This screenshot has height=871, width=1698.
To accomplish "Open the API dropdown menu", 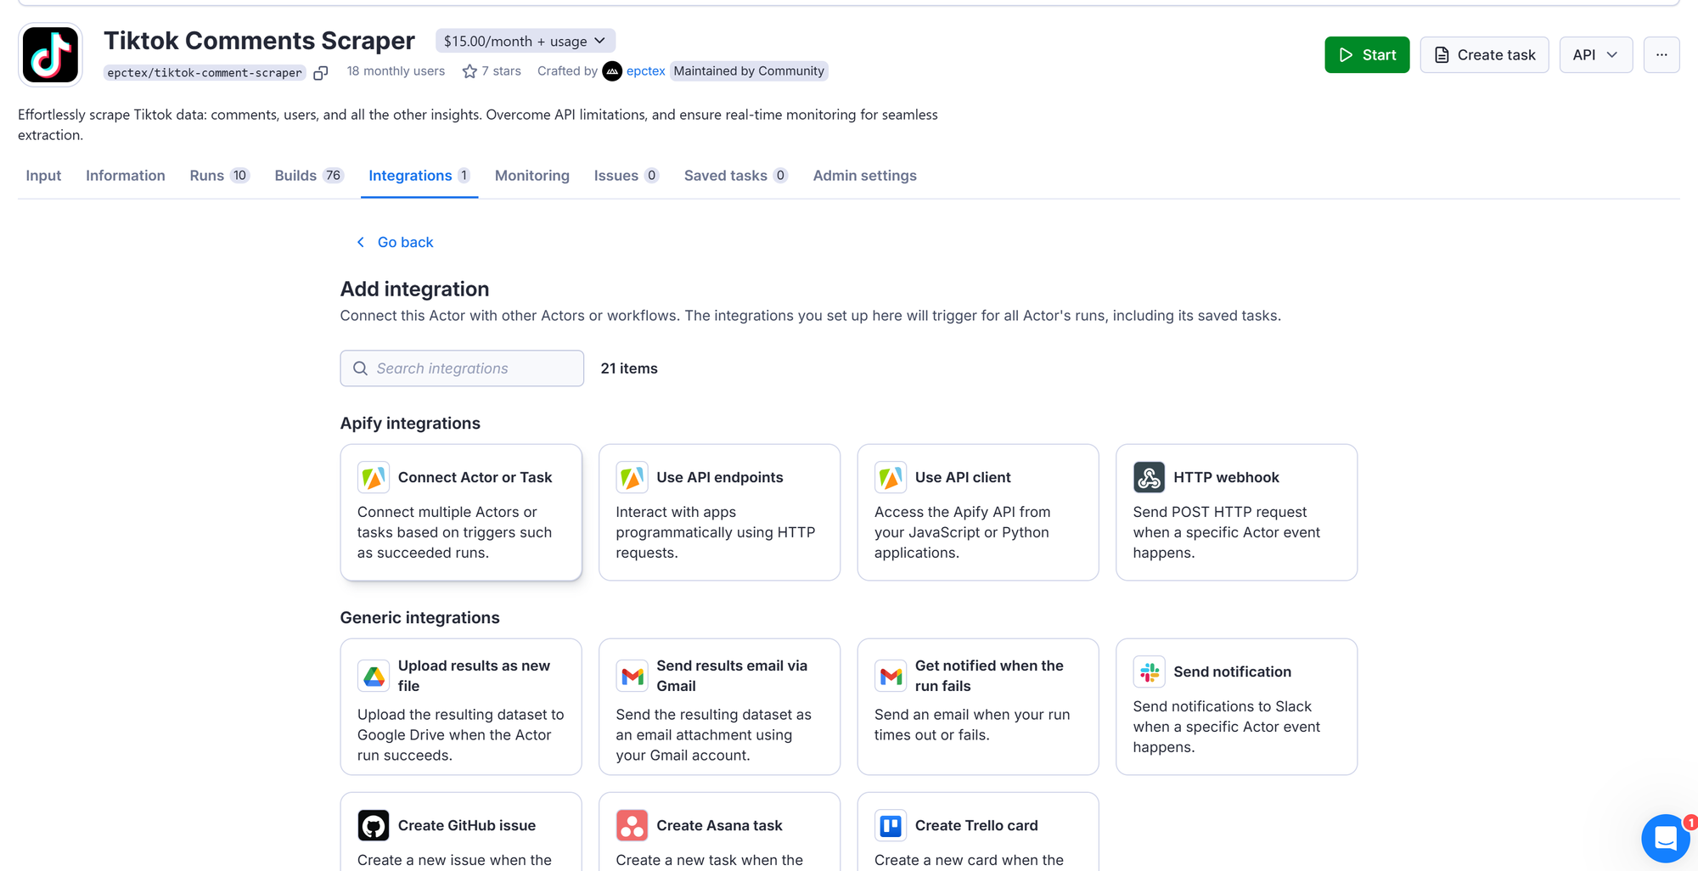I will 1595,55.
